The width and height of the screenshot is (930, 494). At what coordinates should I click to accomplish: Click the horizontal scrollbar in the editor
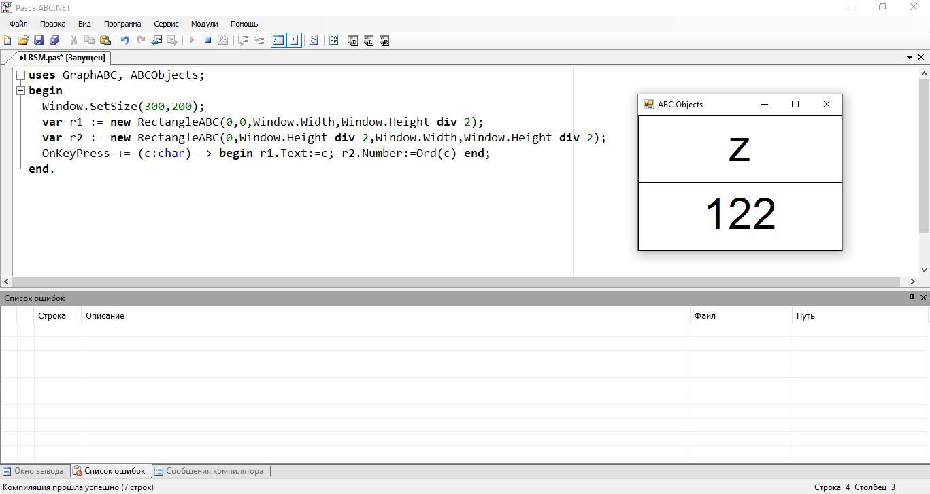point(456,281)
